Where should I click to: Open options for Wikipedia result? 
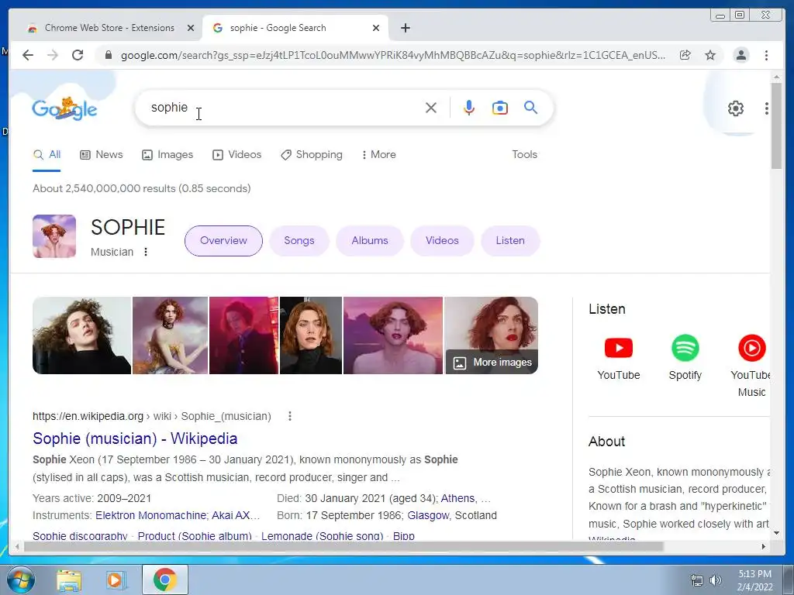290,416
